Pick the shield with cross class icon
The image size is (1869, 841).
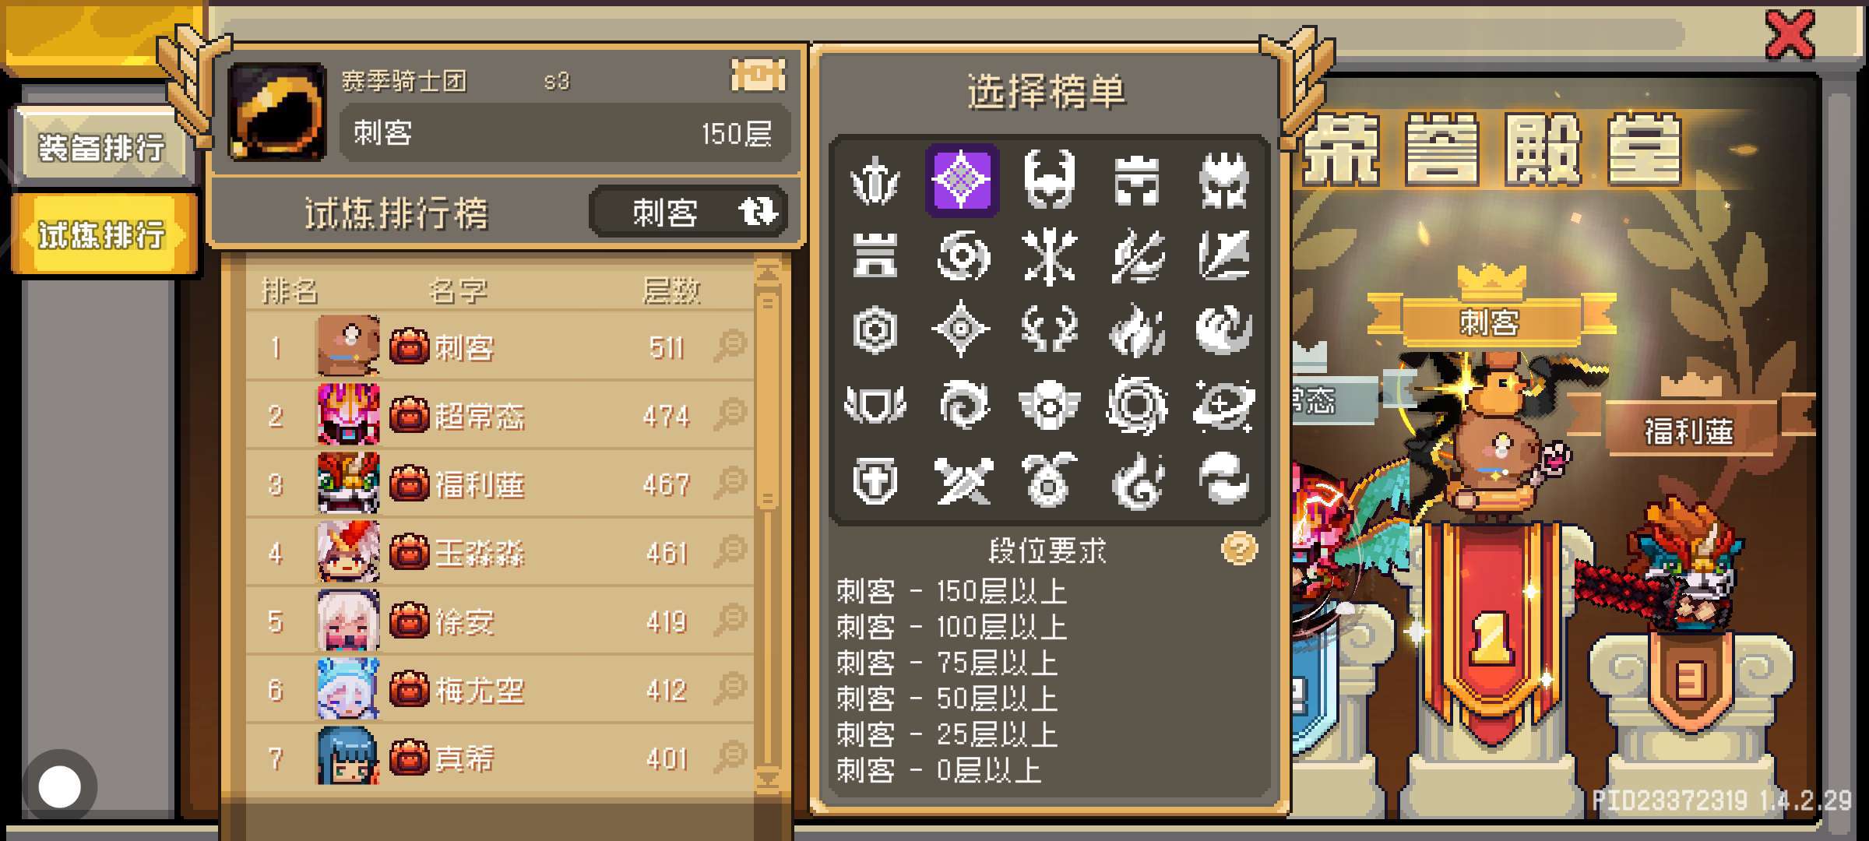click(x=875, y=479)
